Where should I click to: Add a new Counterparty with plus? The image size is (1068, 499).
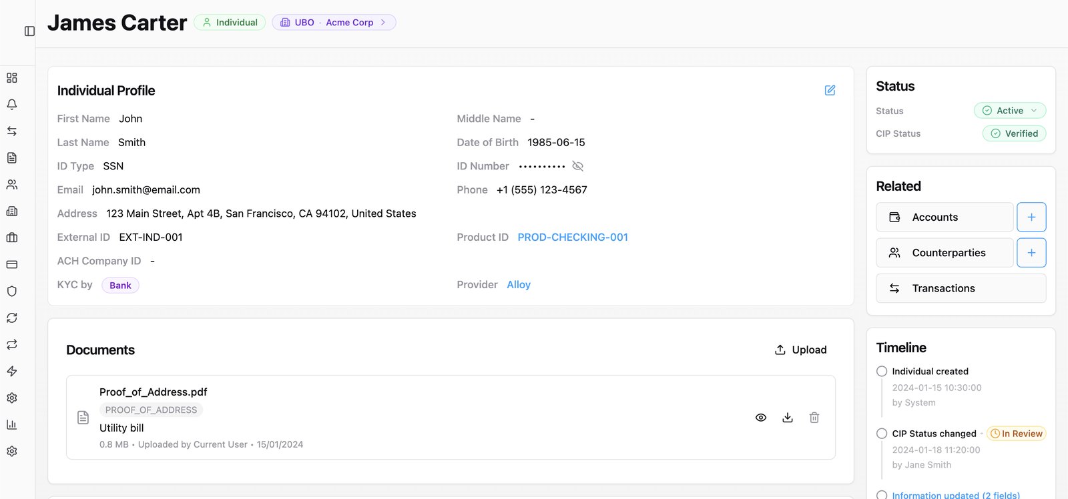click(x=1031, y=253)
